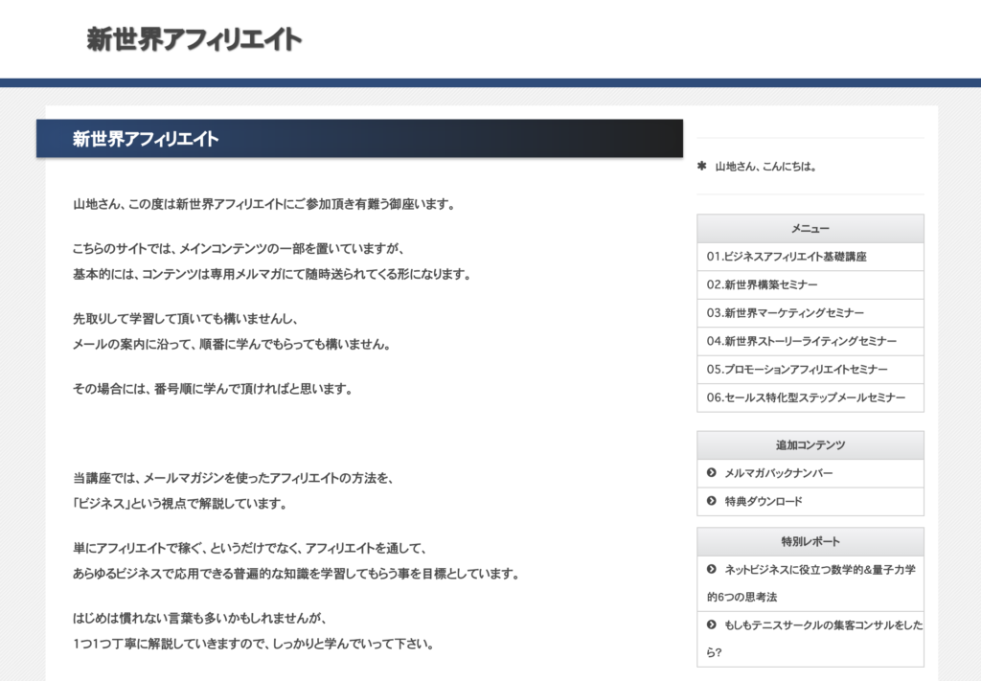Click the 新世界アフィリエイト article heading banner
Screen dimensions: 981x681
[x=360, y=138]
